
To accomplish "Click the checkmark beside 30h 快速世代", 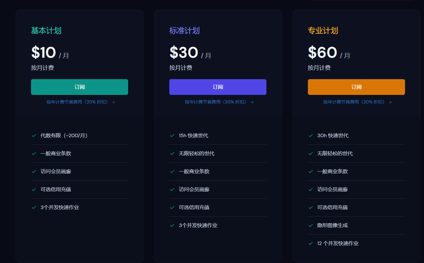I will coord(311,136).
